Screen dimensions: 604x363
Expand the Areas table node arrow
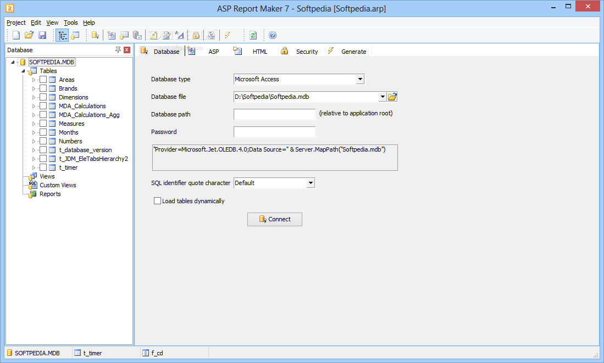(34, 80)
